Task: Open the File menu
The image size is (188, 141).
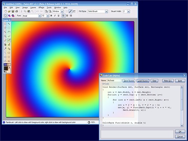Action: coord(5,8)
